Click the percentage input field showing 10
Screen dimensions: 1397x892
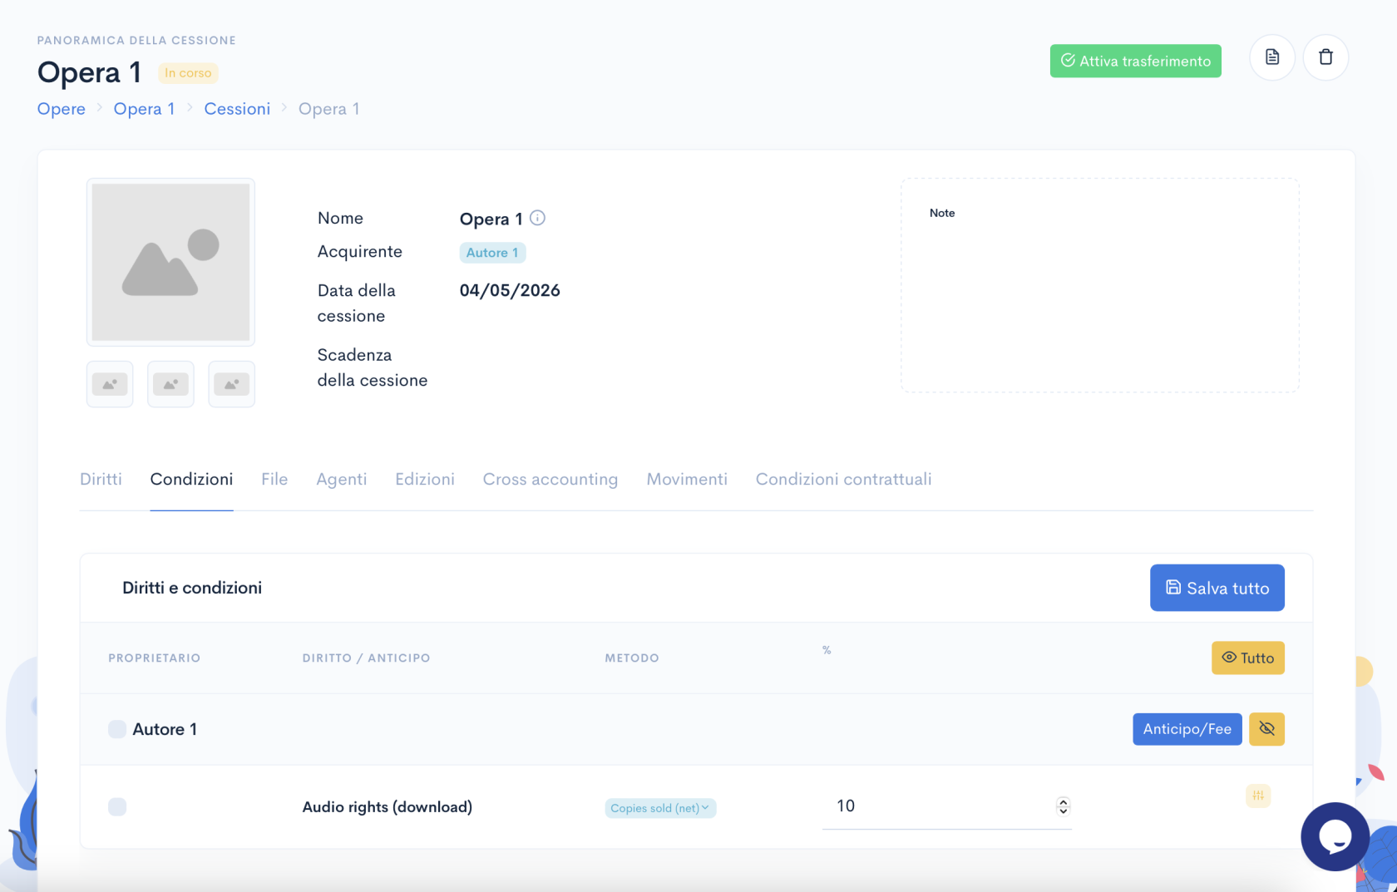coord(946,806)
